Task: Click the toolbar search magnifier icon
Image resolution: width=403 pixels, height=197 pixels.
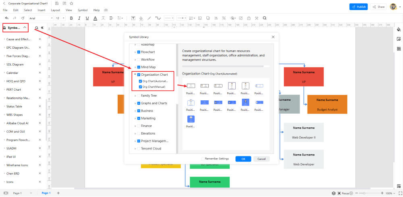Action: (x=264, y=18)
